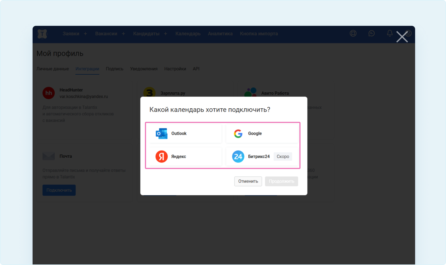Click the dialog title about calendar connection
446x265 pixels.
(x=210, y=110)
